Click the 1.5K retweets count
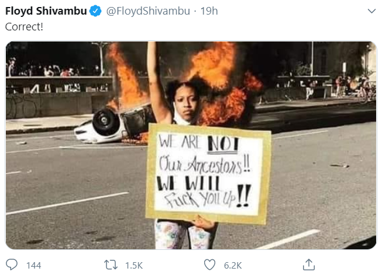 point(134,265)
